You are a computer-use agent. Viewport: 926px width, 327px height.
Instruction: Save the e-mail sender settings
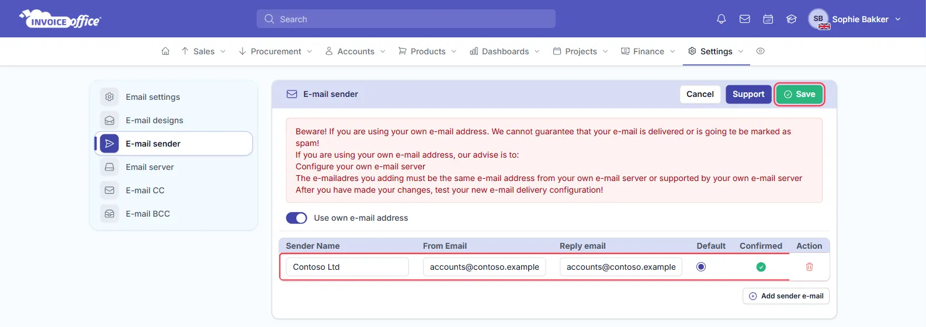[799, 94]
